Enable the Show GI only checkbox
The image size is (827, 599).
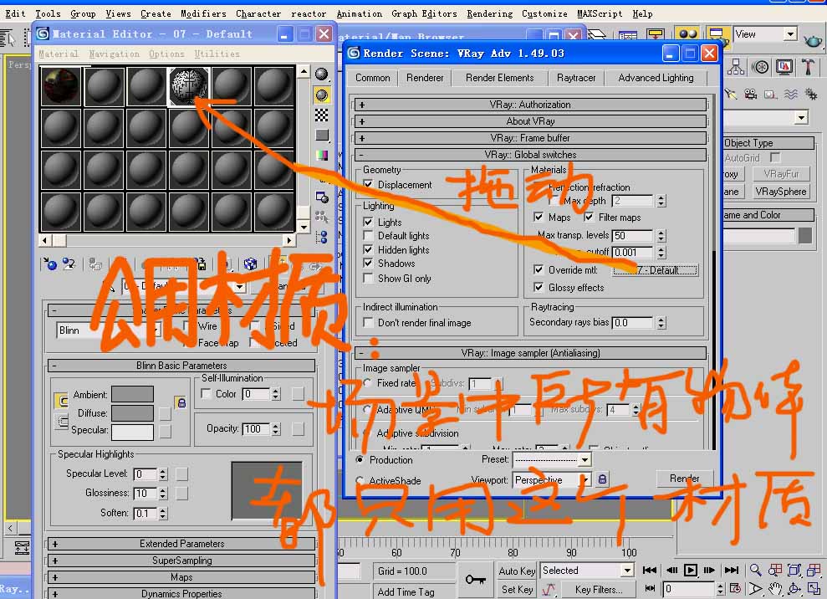click(368, 279)
